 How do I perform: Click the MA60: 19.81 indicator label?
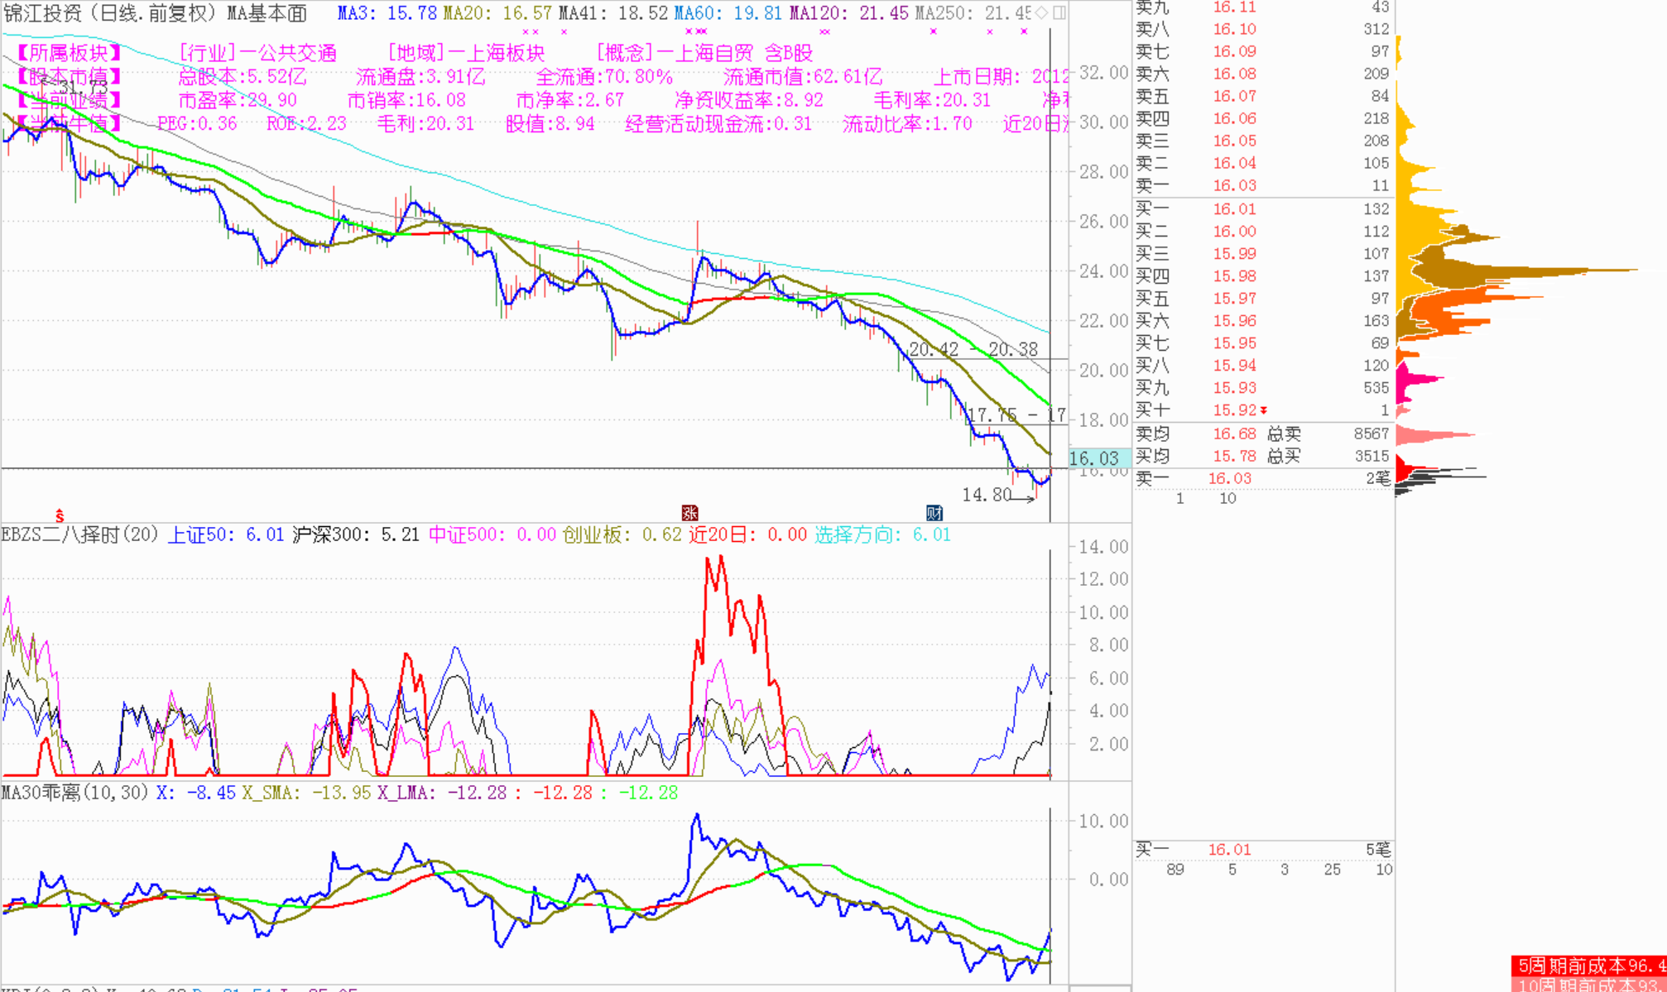[x=728, y=12]
